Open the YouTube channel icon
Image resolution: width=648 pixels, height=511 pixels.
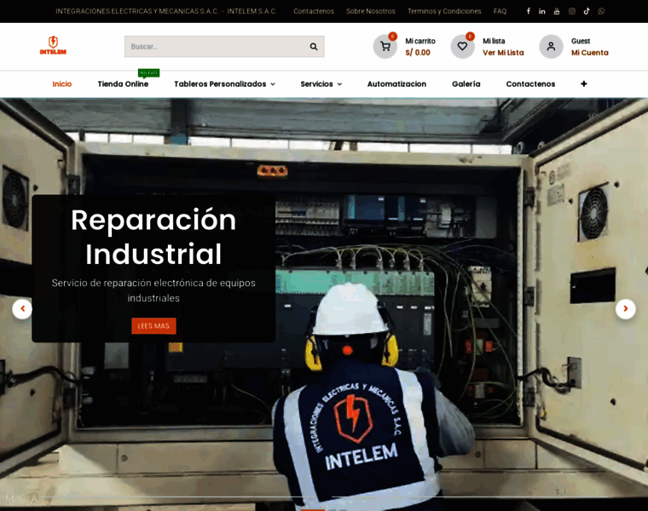pyautogui.click(x=557, y=11)
